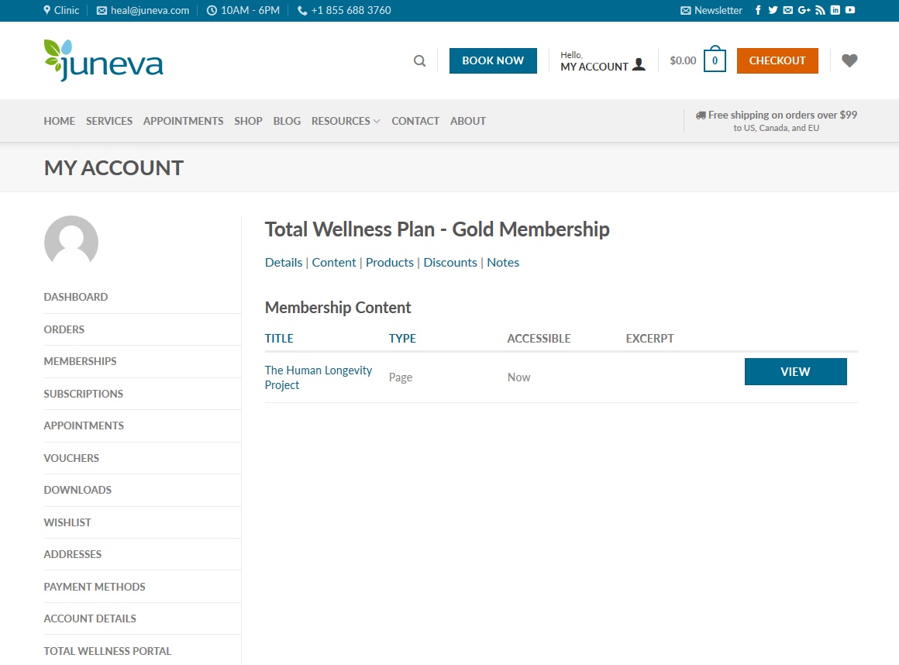Open the Facebook social icon
The height and width of the screenshot is (665, 899).
[x=758, y=10]
